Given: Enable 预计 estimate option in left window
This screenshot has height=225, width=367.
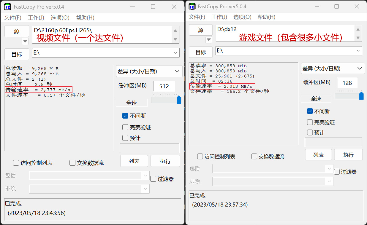Looking at the screenshot, I should tap(125, 138).
